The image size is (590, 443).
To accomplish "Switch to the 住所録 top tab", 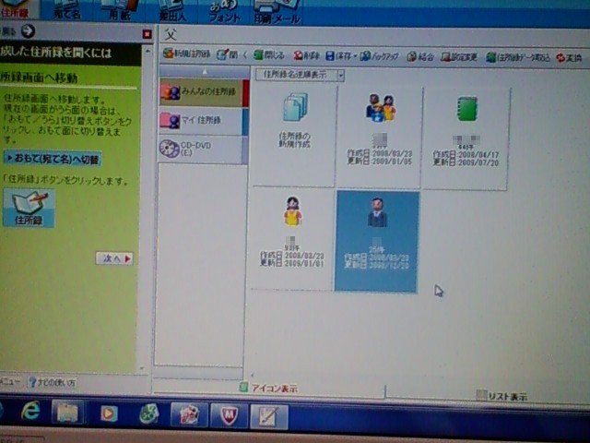I will point(18,9).
